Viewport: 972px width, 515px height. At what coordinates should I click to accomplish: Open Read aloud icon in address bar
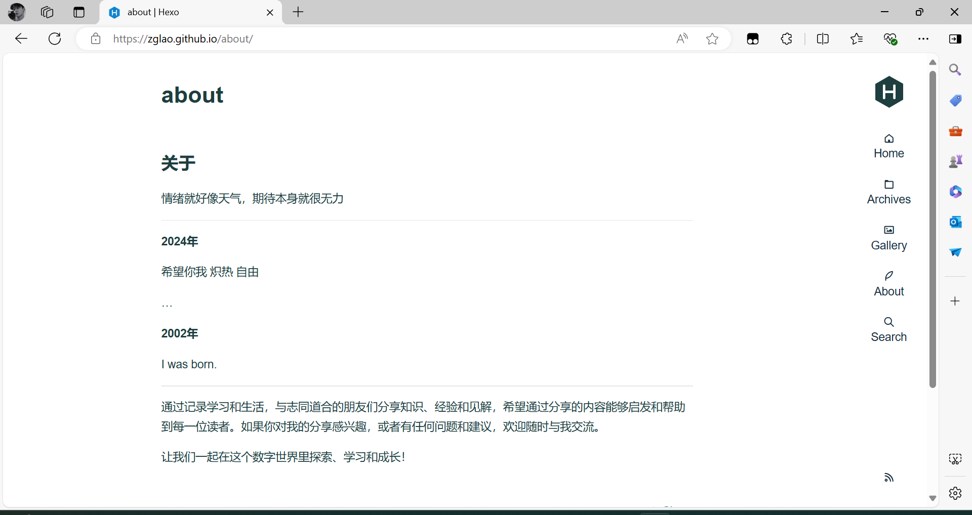click(682, 38)
